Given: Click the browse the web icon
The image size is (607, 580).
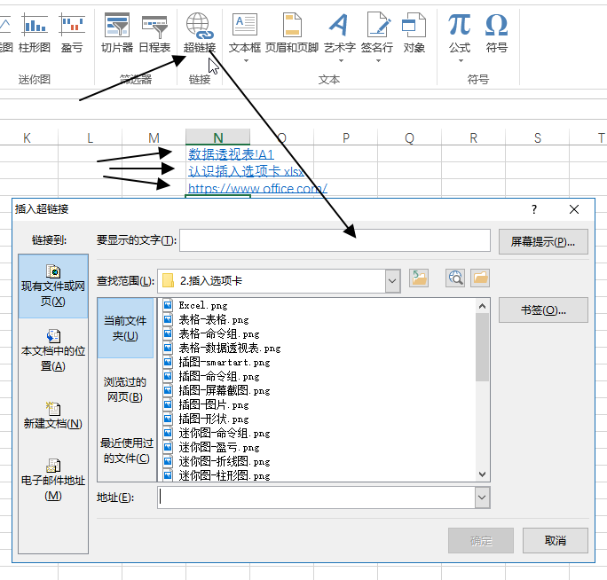Looking at the screenshot, I should pyautogui.click(x=456, y=279).
